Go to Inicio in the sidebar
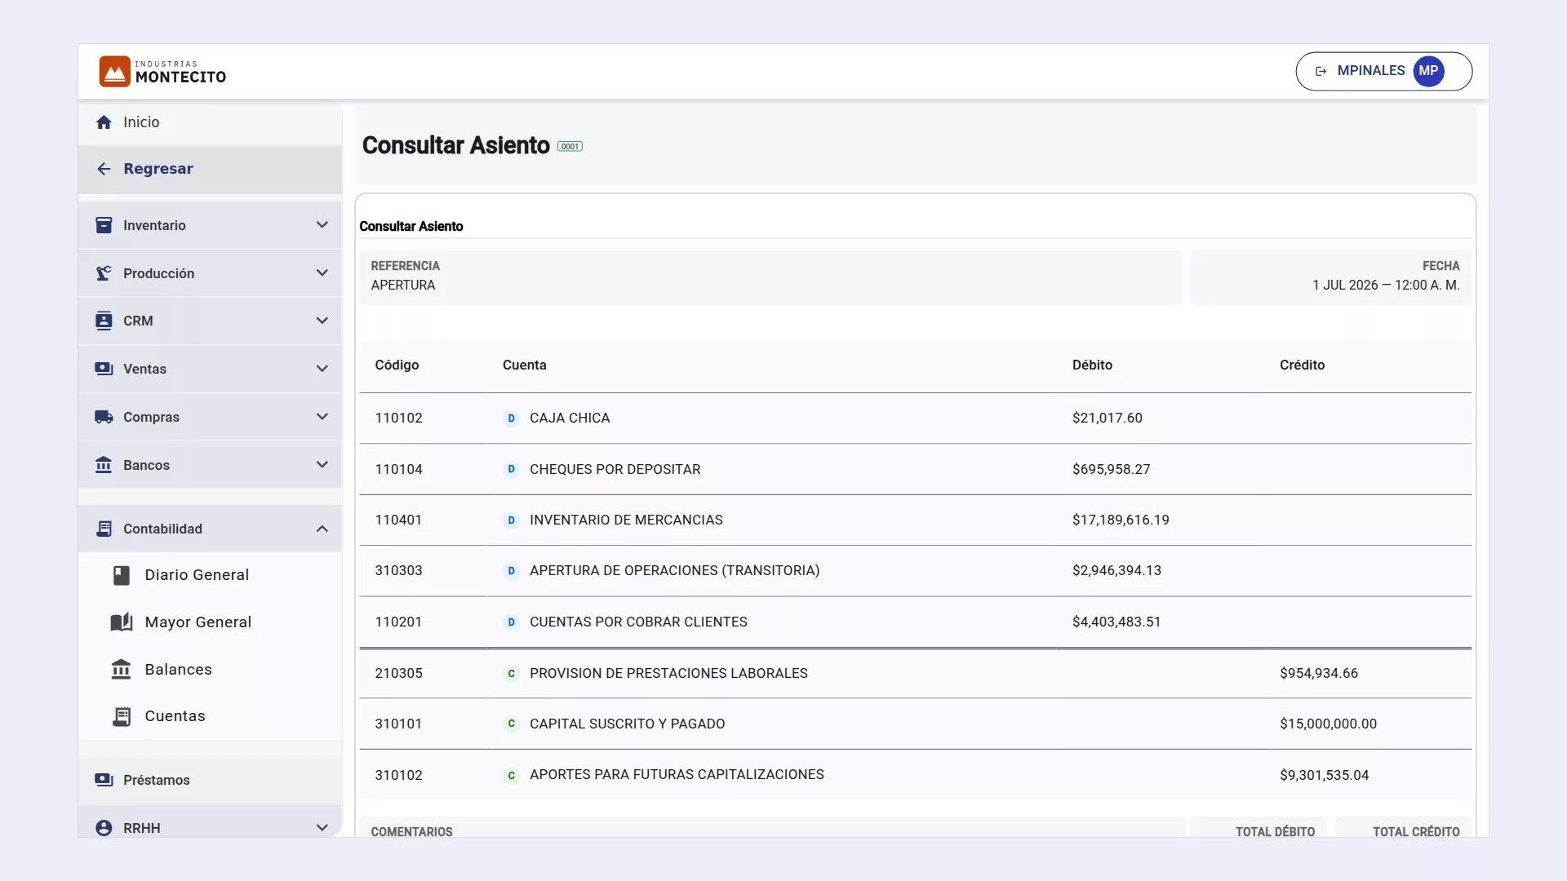This screenshot has width=1567, height=881. coord(210,122)
